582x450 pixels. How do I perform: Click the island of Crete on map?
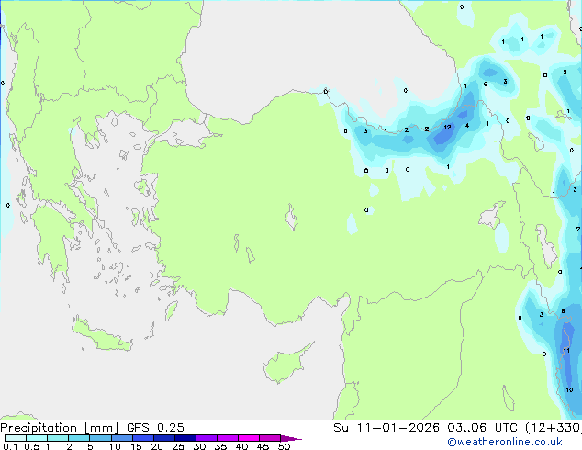(102, 336)
